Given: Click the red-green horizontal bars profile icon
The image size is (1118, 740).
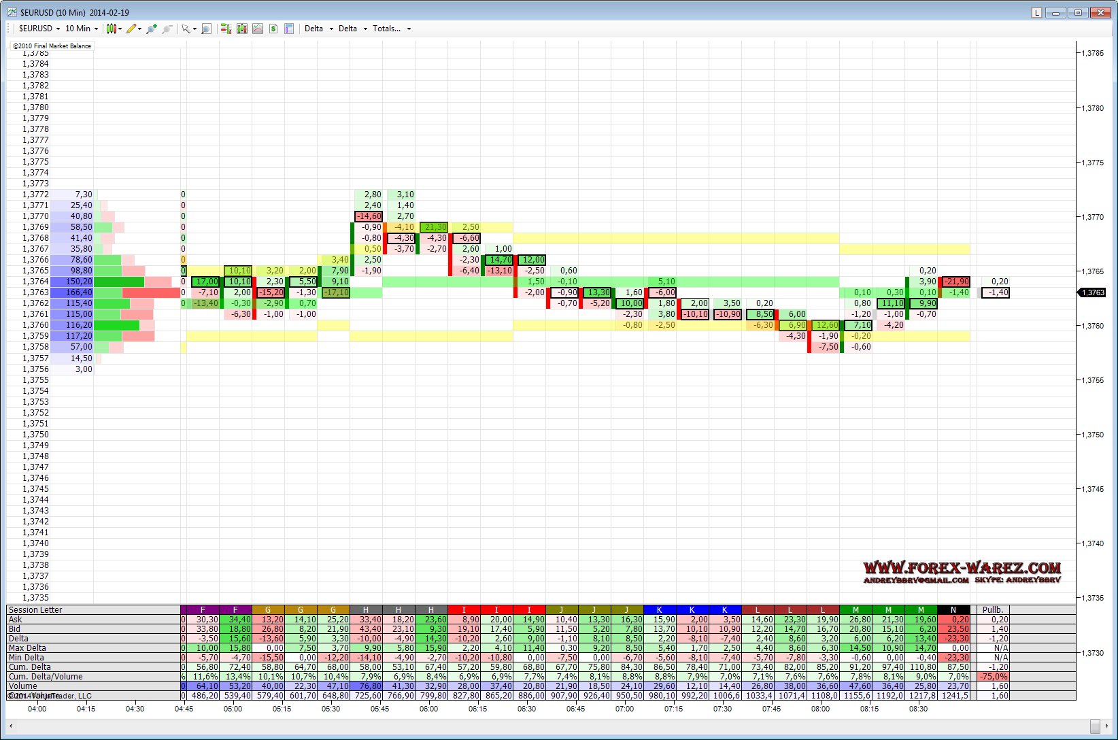Looking at the screenshot, I should (x=226, y=29).
